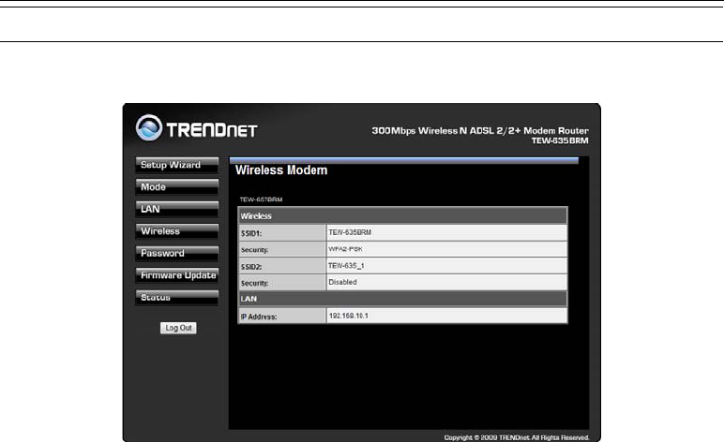Click the TRENDnet brand wordmark

coord(212,130)
